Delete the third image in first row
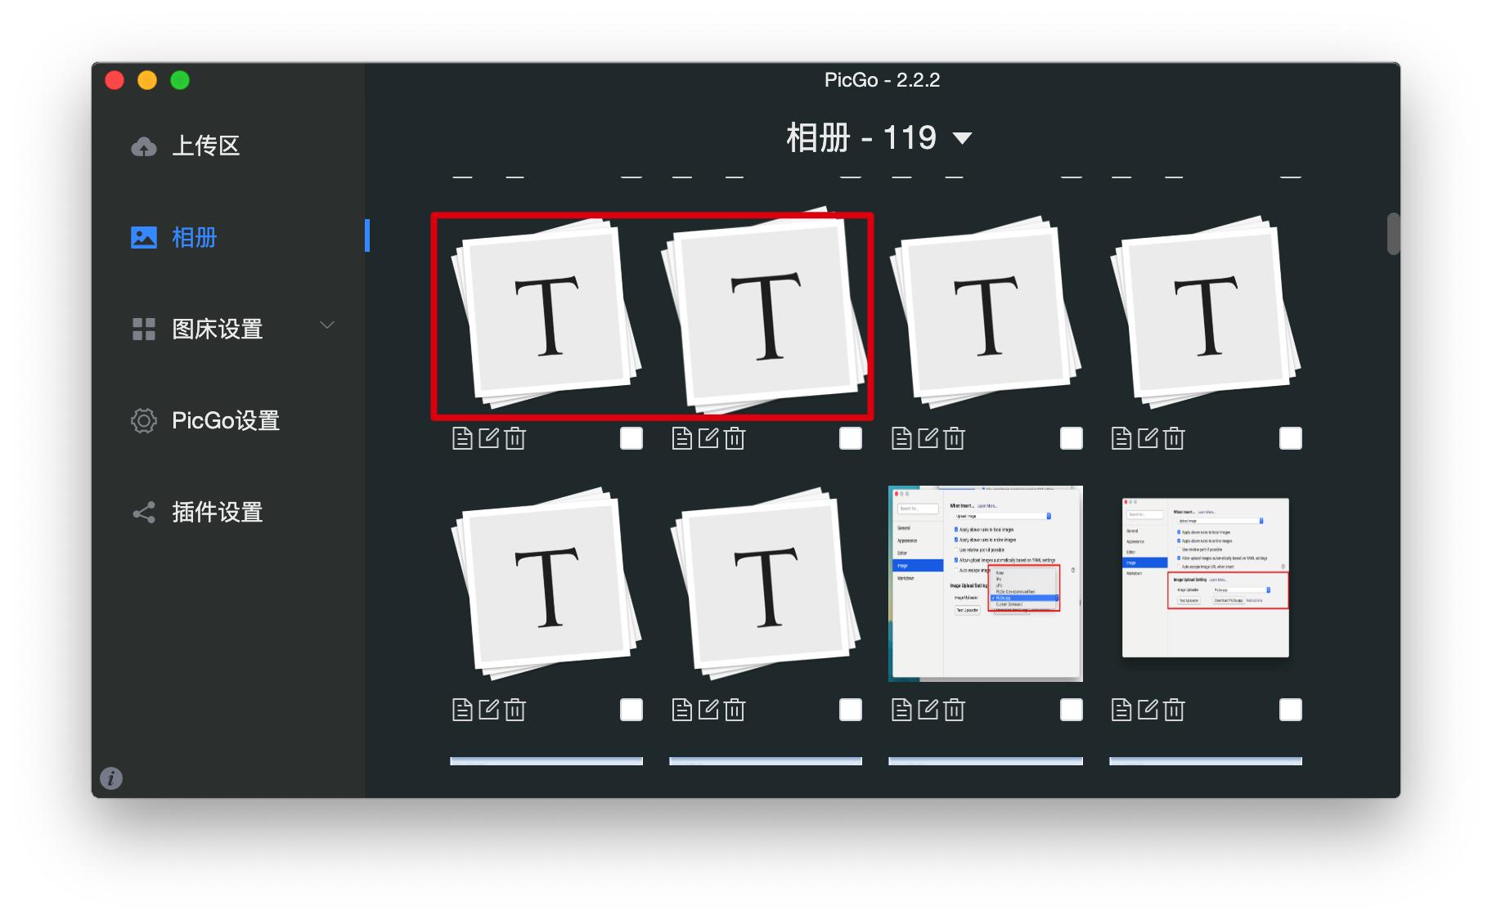Image resolution: width=1492 pixels, height=919 pixels. point(954,439)
